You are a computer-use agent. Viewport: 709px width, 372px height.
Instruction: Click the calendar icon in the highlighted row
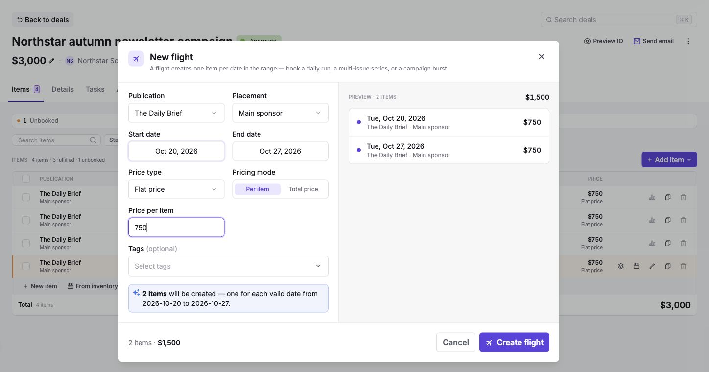click(637, 266)
